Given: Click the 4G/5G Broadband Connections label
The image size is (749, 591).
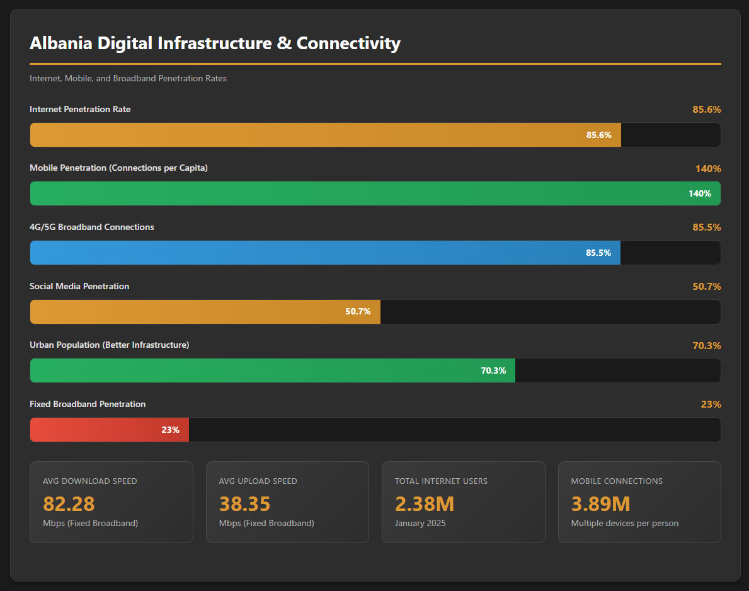Looking at the screenshot, I should click(x=91, y=227).
